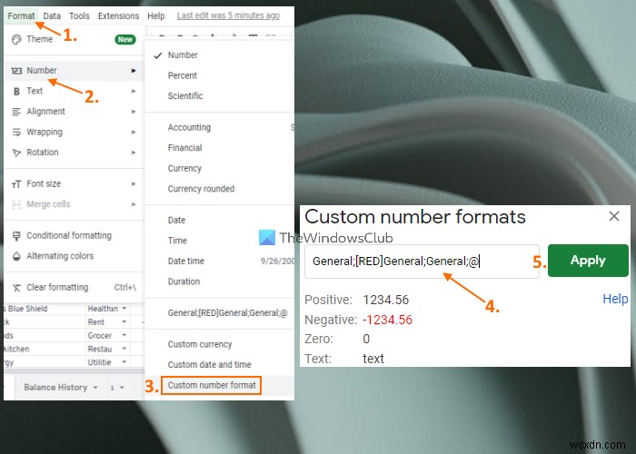Image resolution: width=636 pixels, height=454 pixels.
Task: Select the Time format
Action: (x=220, y=241)
